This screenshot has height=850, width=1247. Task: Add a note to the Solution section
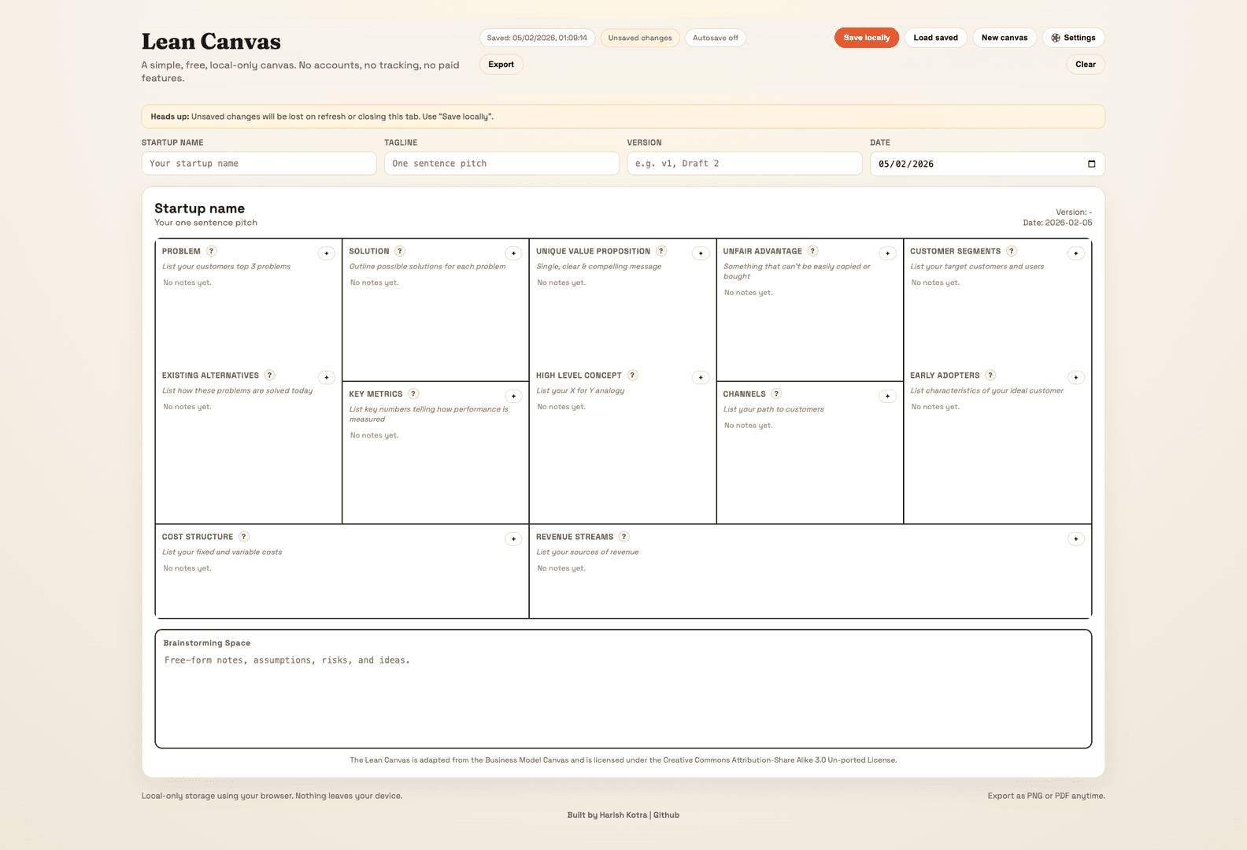coord(513,253)
